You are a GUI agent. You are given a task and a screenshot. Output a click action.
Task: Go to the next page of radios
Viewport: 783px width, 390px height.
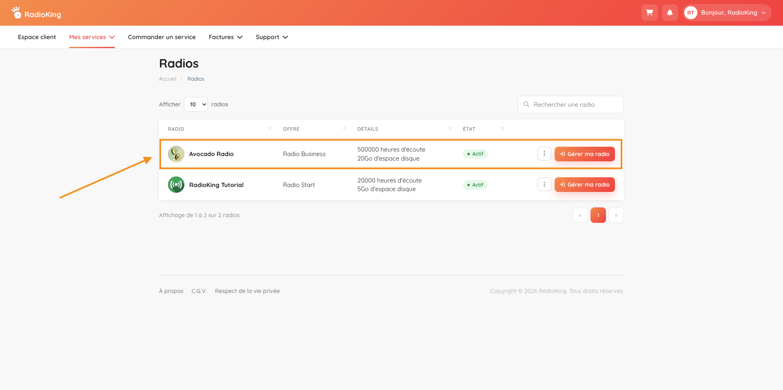click(x=616, y=215)
